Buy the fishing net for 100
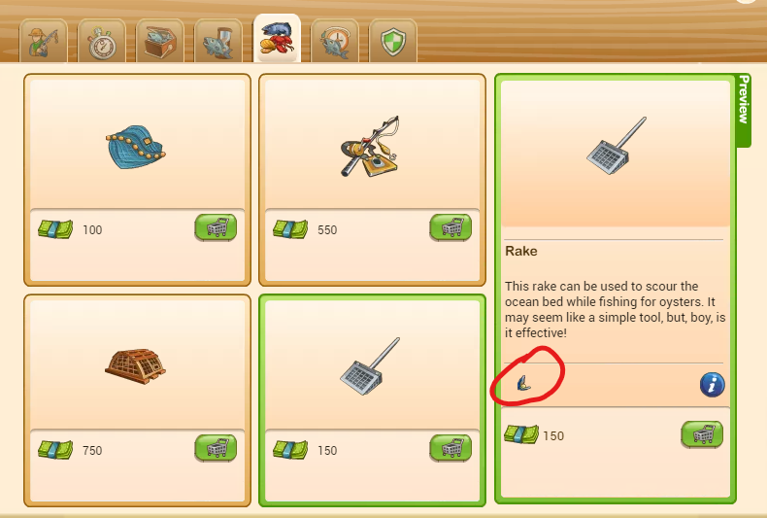Screen dimensions: 767x518 216,227
